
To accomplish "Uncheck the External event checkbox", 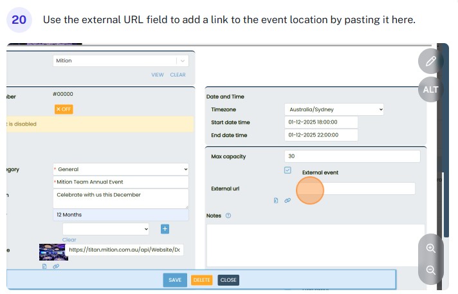I will tap(288, 170).
